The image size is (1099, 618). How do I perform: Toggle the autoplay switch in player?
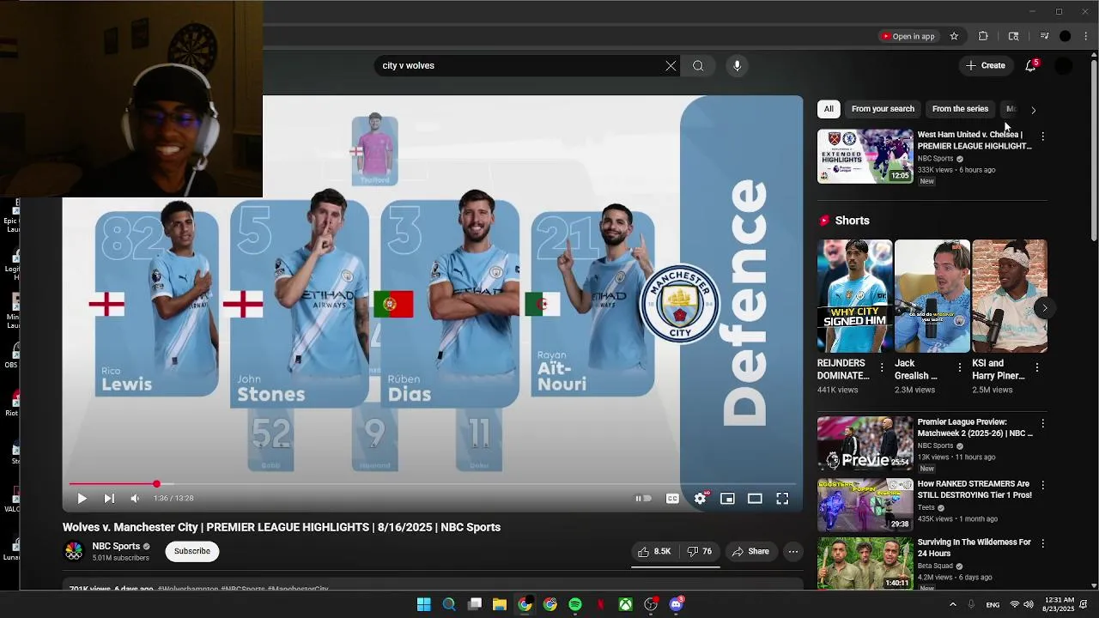coord(643,499)
